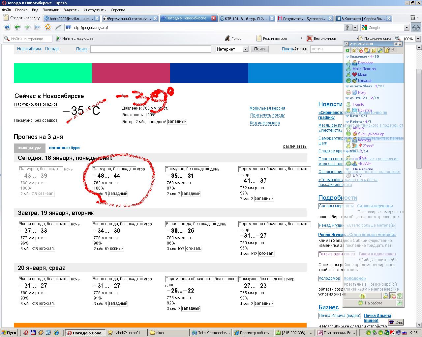The image size is (422, 337).
Task: Click the green flower icon in messenger toolbar
Action: pyautogui.click(x=347, y=50)
